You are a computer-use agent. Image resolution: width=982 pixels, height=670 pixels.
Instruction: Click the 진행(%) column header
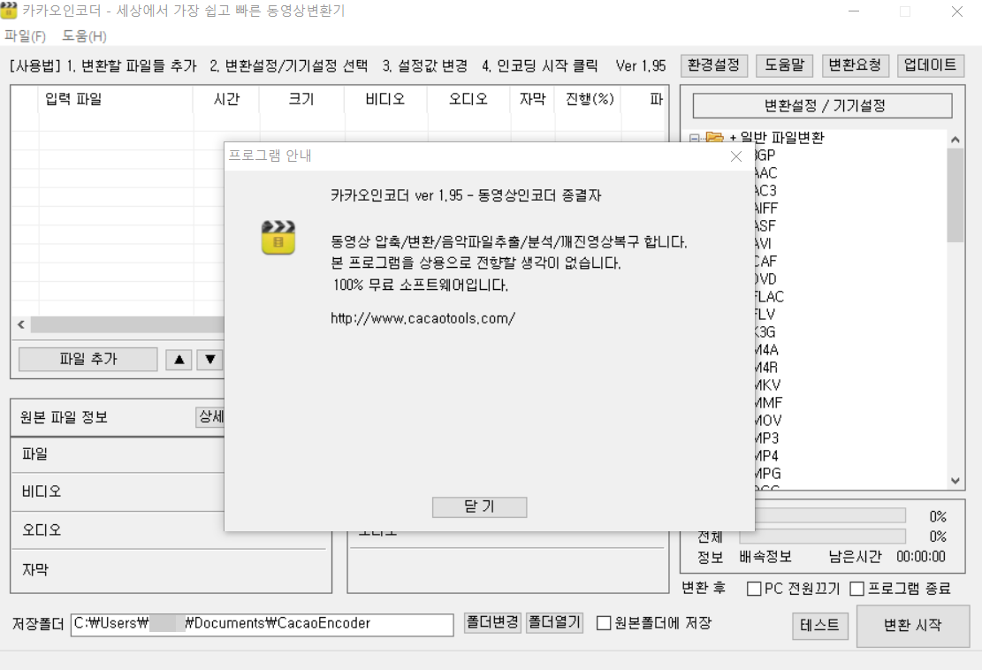589,99
